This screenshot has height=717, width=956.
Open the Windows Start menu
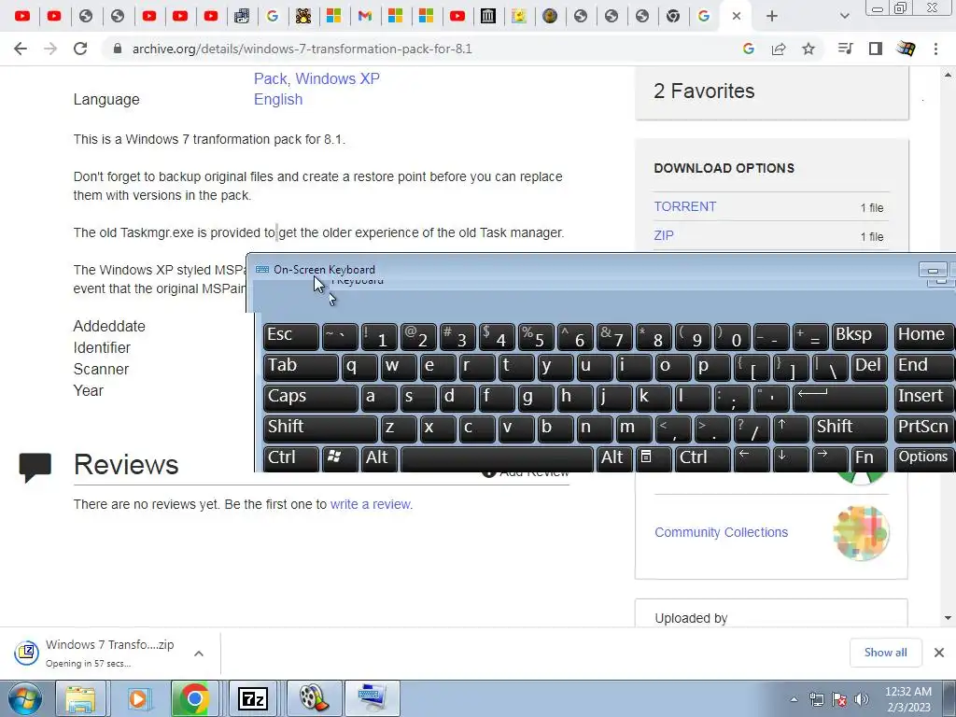[25, 698]
